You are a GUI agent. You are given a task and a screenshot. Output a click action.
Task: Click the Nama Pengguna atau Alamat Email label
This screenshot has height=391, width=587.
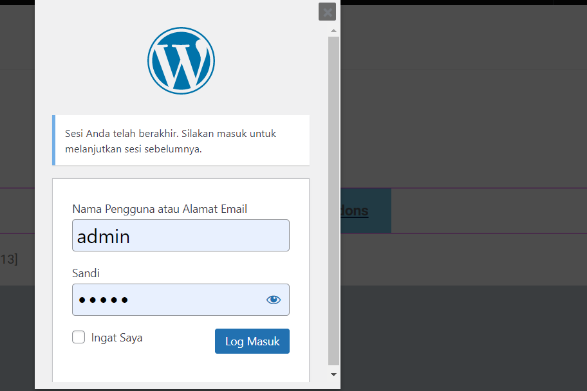(160, 209)
